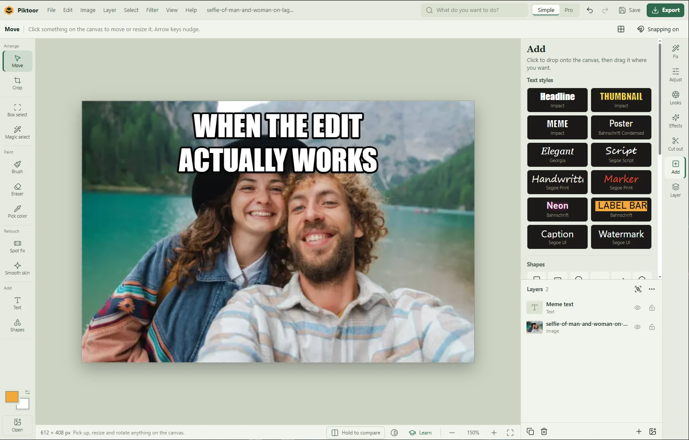Open the Looks panel

(x=675, y=97)
